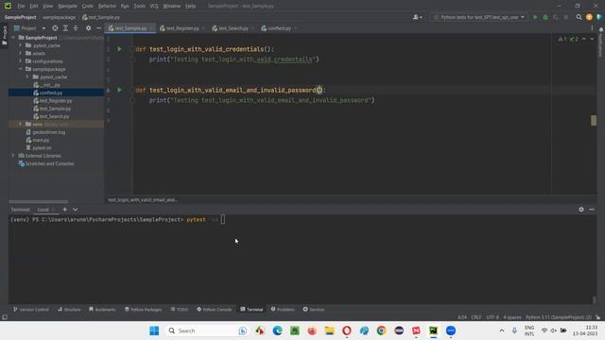This screenshot has height=340, width=605.
Task: Switch to test_Register.py editor tab
Action: point(182,28)
